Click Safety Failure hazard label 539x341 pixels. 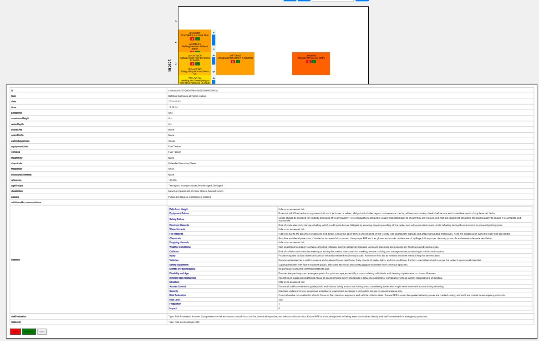point(177,219)
